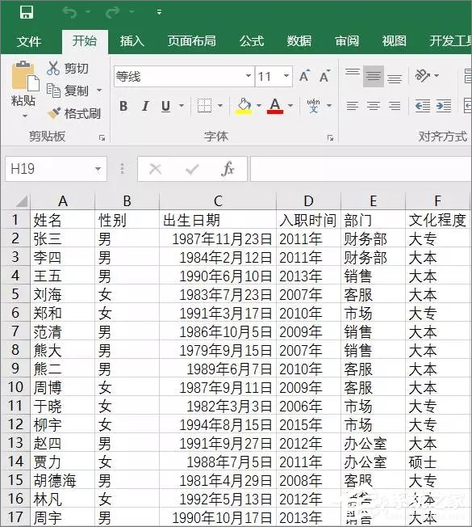Click the confirm checkmark formula bar icon
472x527 pixels.
click(x=192, y=169)
